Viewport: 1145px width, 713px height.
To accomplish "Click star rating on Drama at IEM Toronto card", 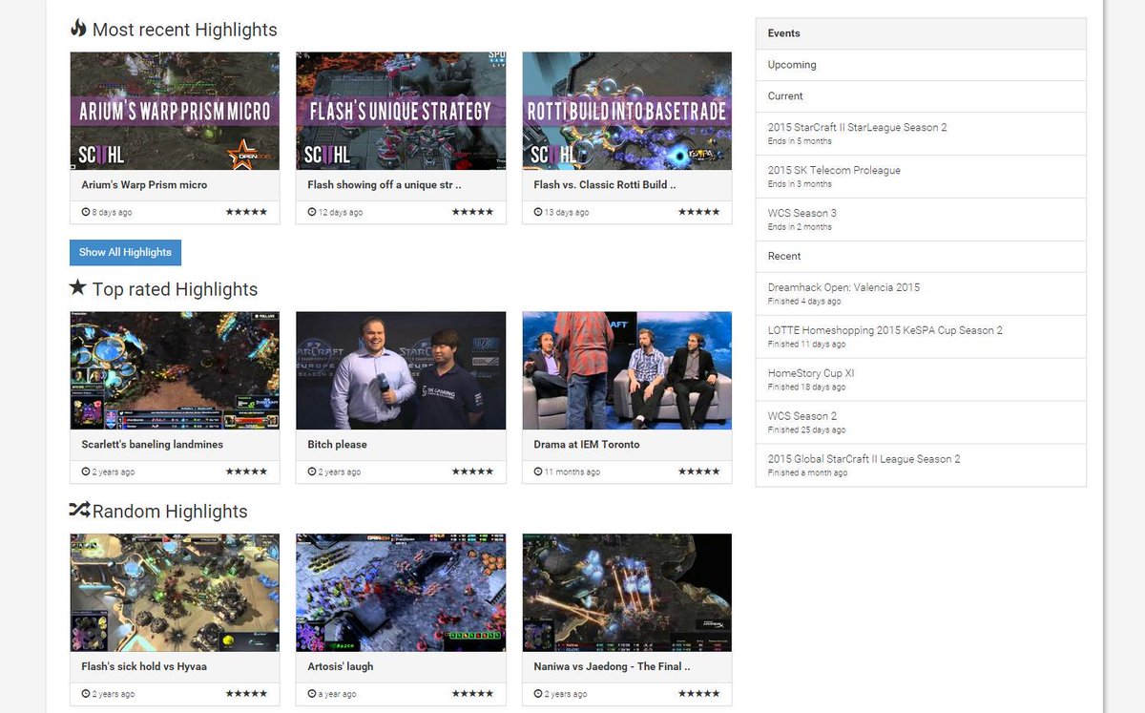I will [x=699, y=472].
